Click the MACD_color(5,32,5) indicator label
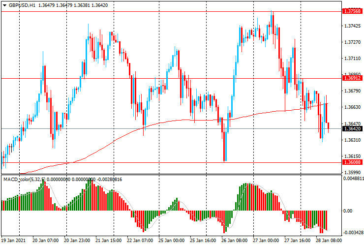 coord(25,179)
